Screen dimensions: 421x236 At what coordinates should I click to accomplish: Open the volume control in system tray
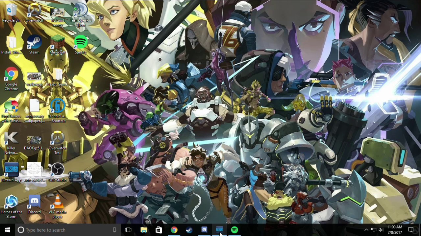[381, 230]
